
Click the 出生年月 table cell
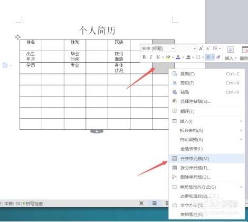[31, 56]
